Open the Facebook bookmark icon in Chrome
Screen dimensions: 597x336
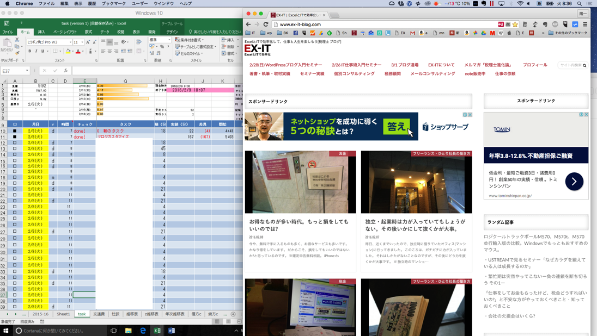[295, 33]
